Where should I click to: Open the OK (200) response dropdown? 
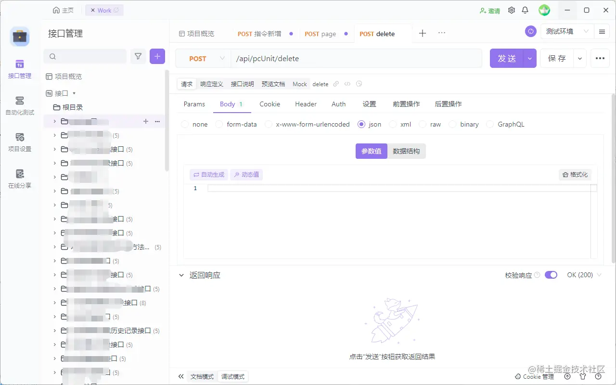(x=584, y=275)
